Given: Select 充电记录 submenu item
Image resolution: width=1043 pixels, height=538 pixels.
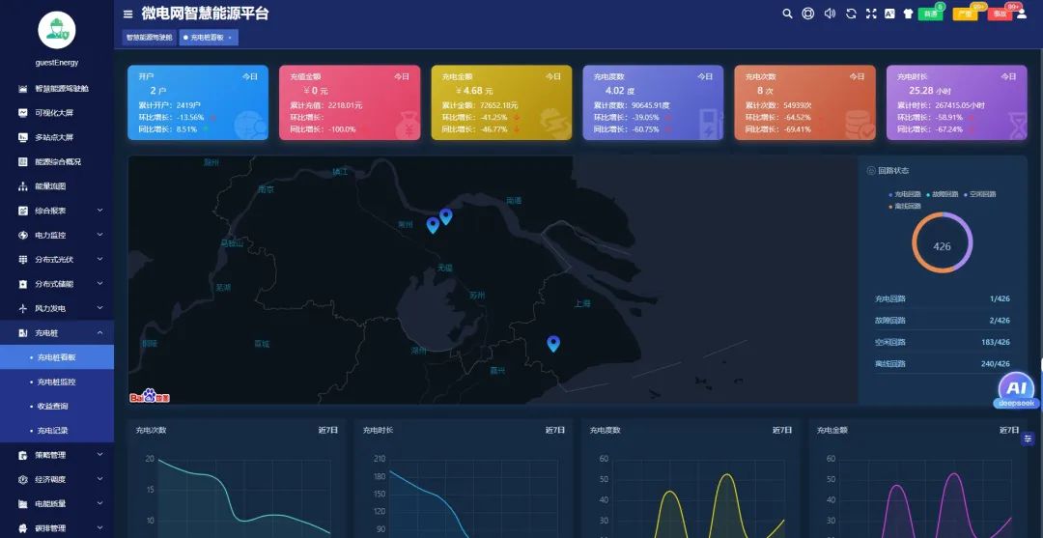Looking at the screenshot, I should (x=57, y=430).
